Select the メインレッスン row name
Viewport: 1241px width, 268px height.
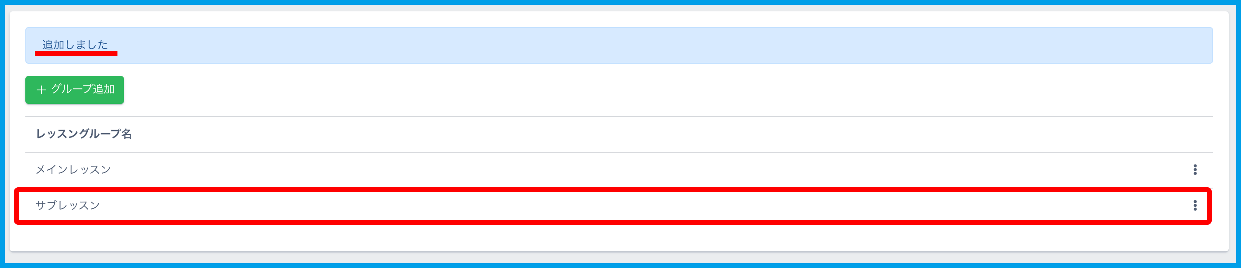click(73, 169)
